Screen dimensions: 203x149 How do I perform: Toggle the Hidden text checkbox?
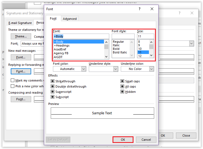click(x=122, y=92)
